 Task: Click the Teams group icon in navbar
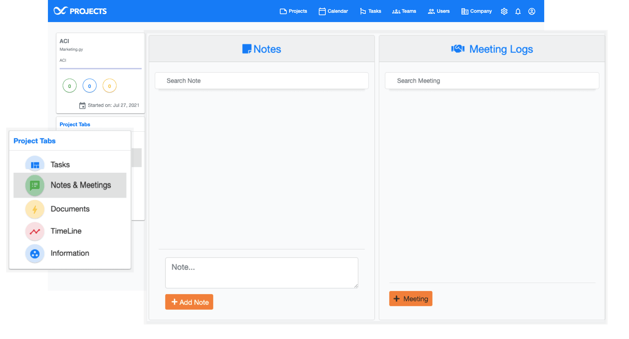click(x=396, y=11)
